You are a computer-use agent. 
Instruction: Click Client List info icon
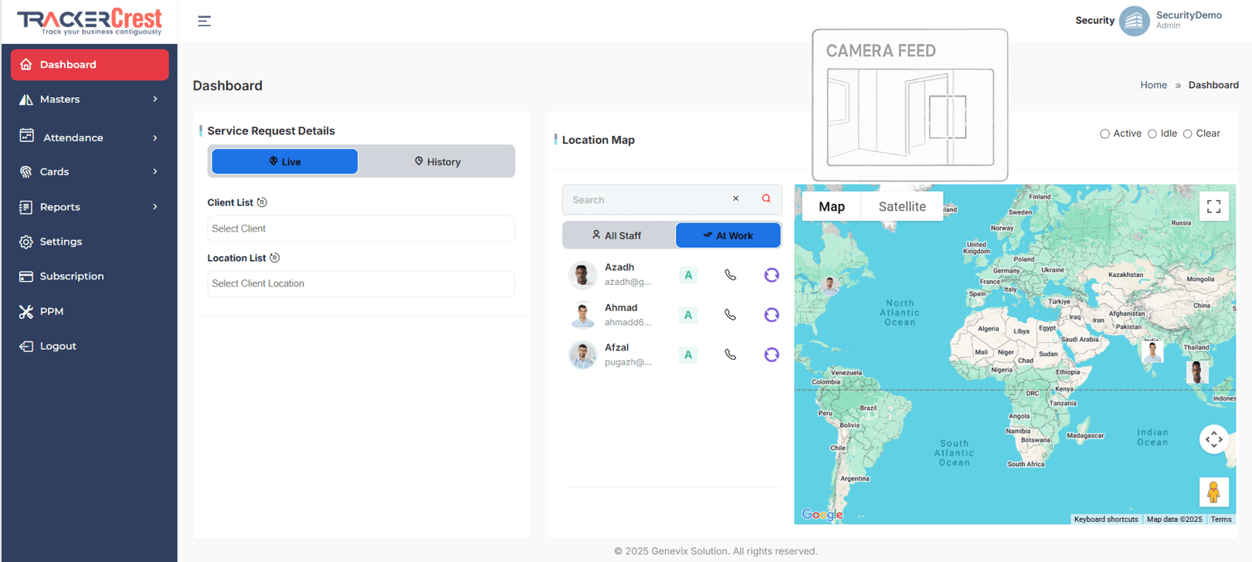click(262, 202)
